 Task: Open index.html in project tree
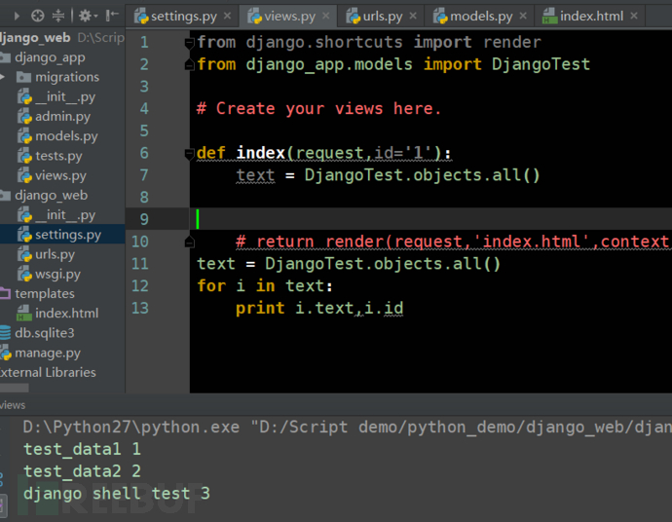tap(57, 314)
